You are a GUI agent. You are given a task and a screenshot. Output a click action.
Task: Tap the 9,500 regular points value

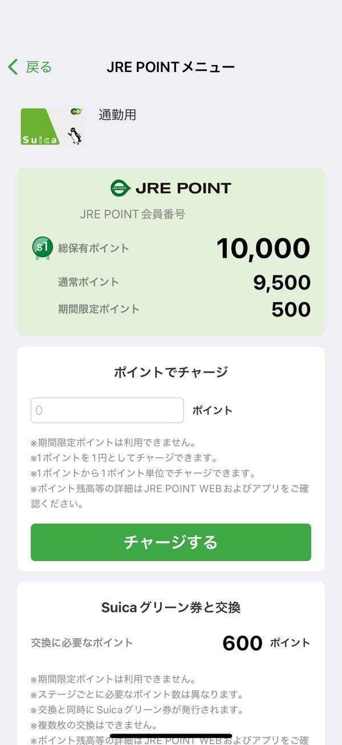point(282,282)
